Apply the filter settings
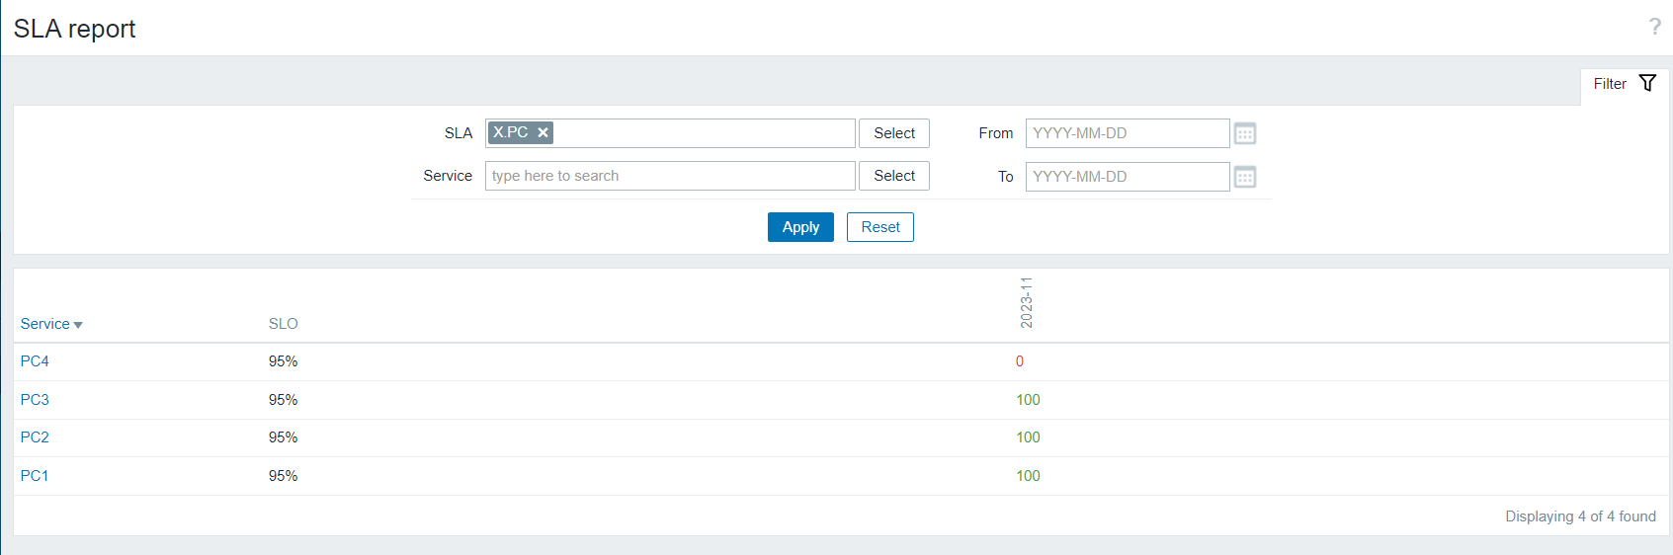The height and width of the screenshot is (555, 1673). pyautogui.click(x=800, y=227)
